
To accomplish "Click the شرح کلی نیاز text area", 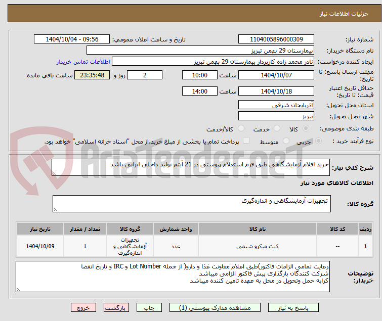I will [x=191, y=167].
